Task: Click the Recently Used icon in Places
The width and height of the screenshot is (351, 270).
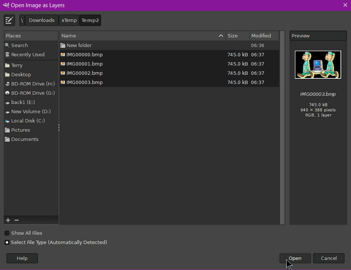Action: pos(7,54)
